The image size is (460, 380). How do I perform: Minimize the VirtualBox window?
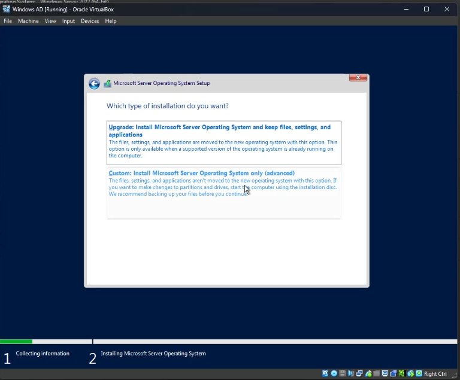406,9
